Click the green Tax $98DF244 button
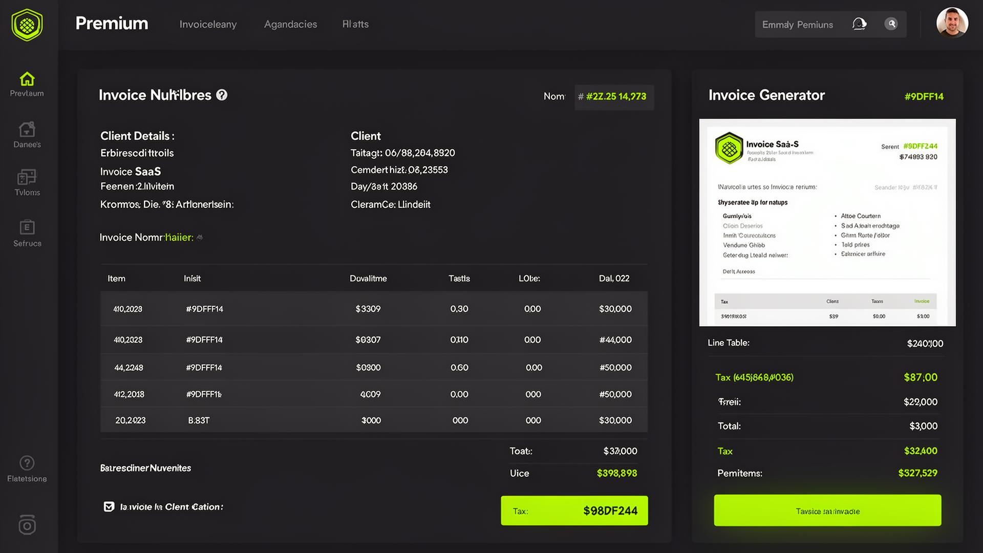 (x=574, y=511)
